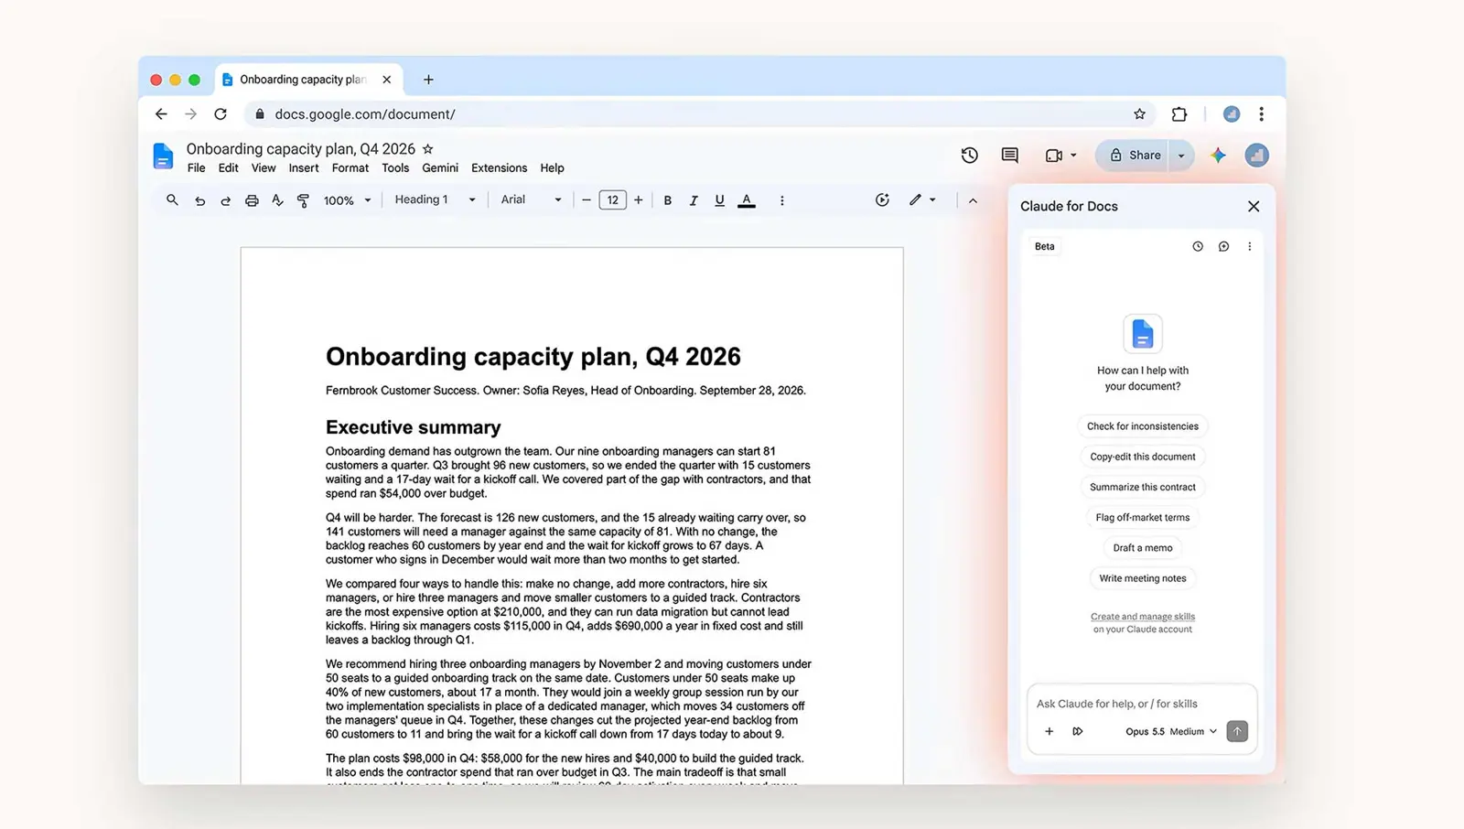The width and height of the screenshot is (1464, 829).
Task: Choose the Check for inconsistencies suggestion
Action: click(1143, 426)
